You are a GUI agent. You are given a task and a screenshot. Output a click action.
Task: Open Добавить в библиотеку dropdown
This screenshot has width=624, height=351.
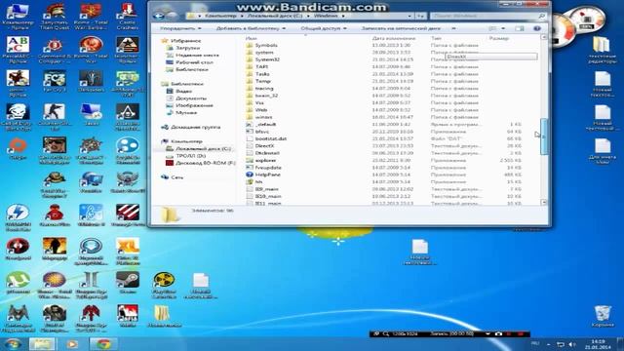coord(251,28)
